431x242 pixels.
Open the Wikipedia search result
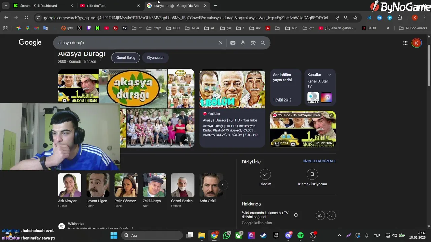coord(76,224)
